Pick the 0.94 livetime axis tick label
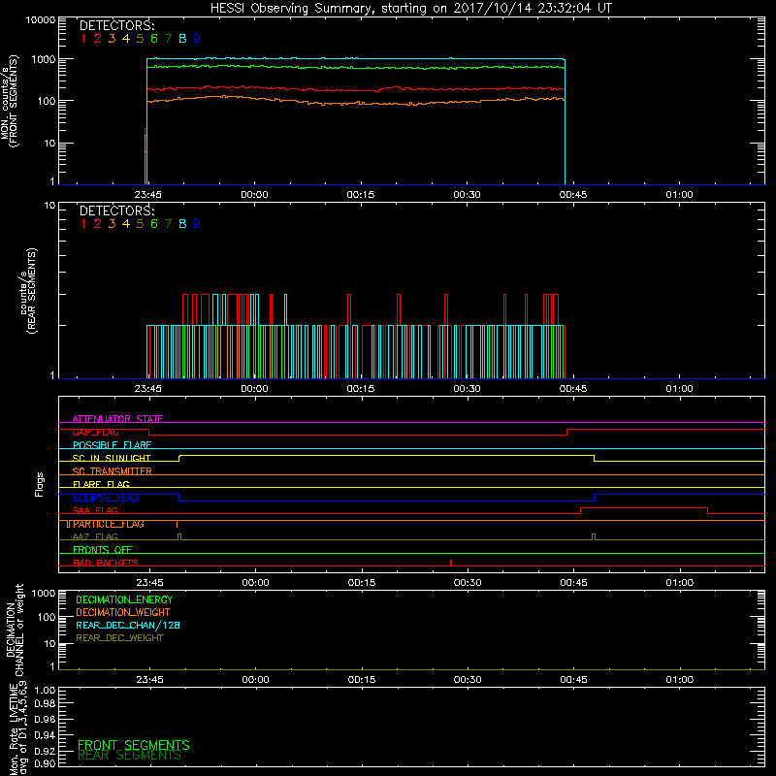The height and width of the screenshot is (776, 776). pyautogui.click(x=45, y=735)
